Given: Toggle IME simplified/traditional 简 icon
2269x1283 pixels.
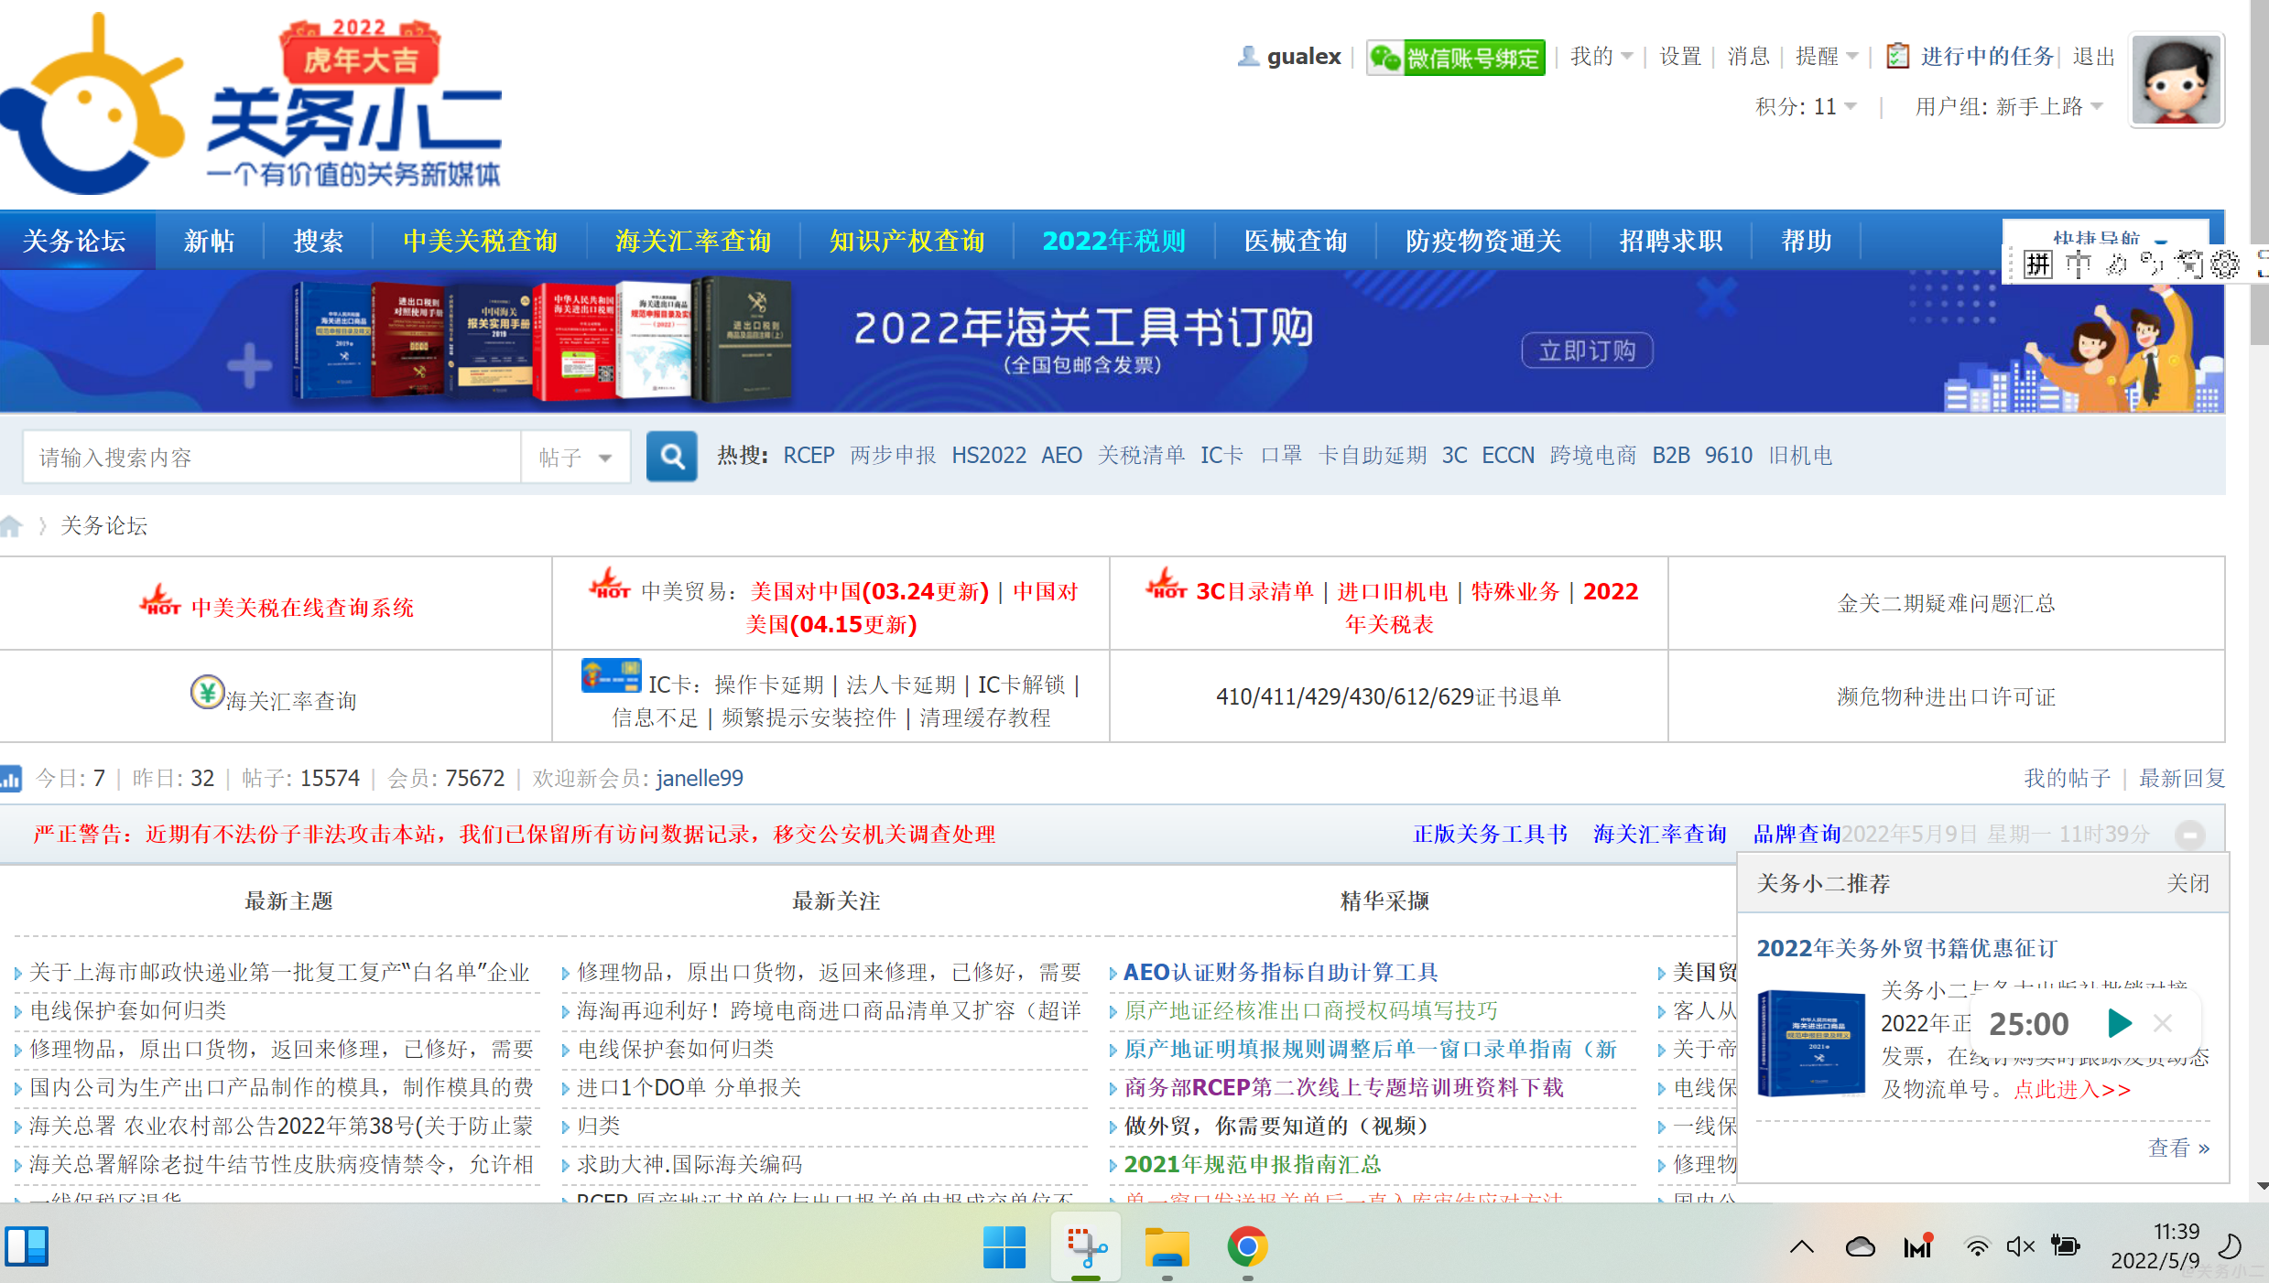Looking at the screenshot, I should (2188, 265).
